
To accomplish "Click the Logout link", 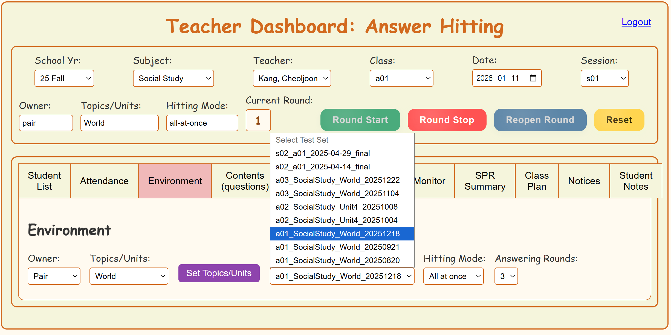I will [x=636, y=22].
